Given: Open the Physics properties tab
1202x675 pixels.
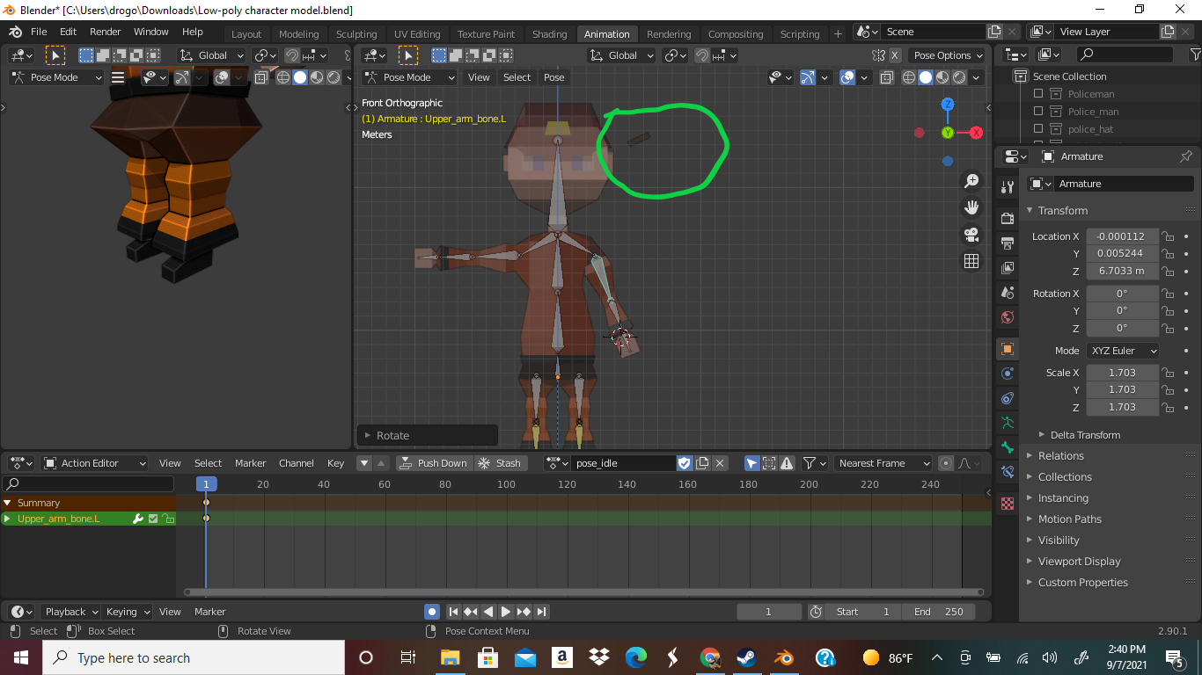Looking at the screenshot, I should point(1008,374).
